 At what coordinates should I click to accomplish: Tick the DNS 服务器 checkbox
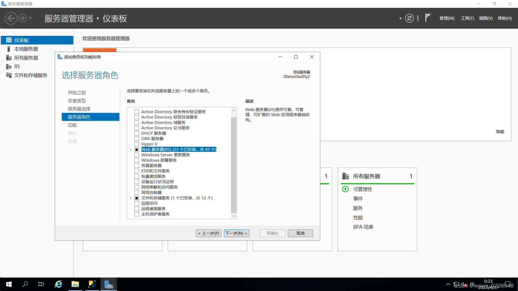(x=137, y=139)
